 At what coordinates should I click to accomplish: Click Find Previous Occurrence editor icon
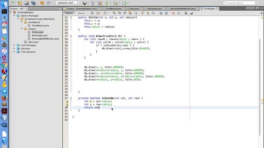pos(119,13)
